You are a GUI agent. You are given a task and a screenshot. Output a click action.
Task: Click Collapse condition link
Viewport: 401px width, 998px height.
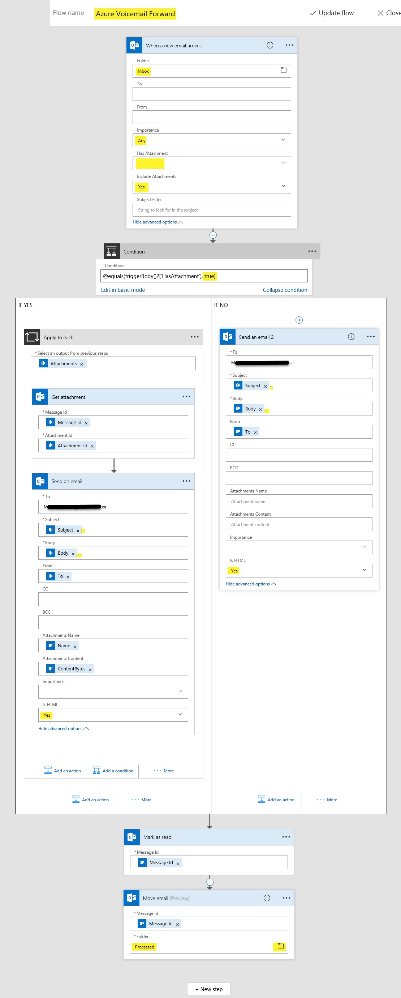pyautogui.click(x=285, y=290)
